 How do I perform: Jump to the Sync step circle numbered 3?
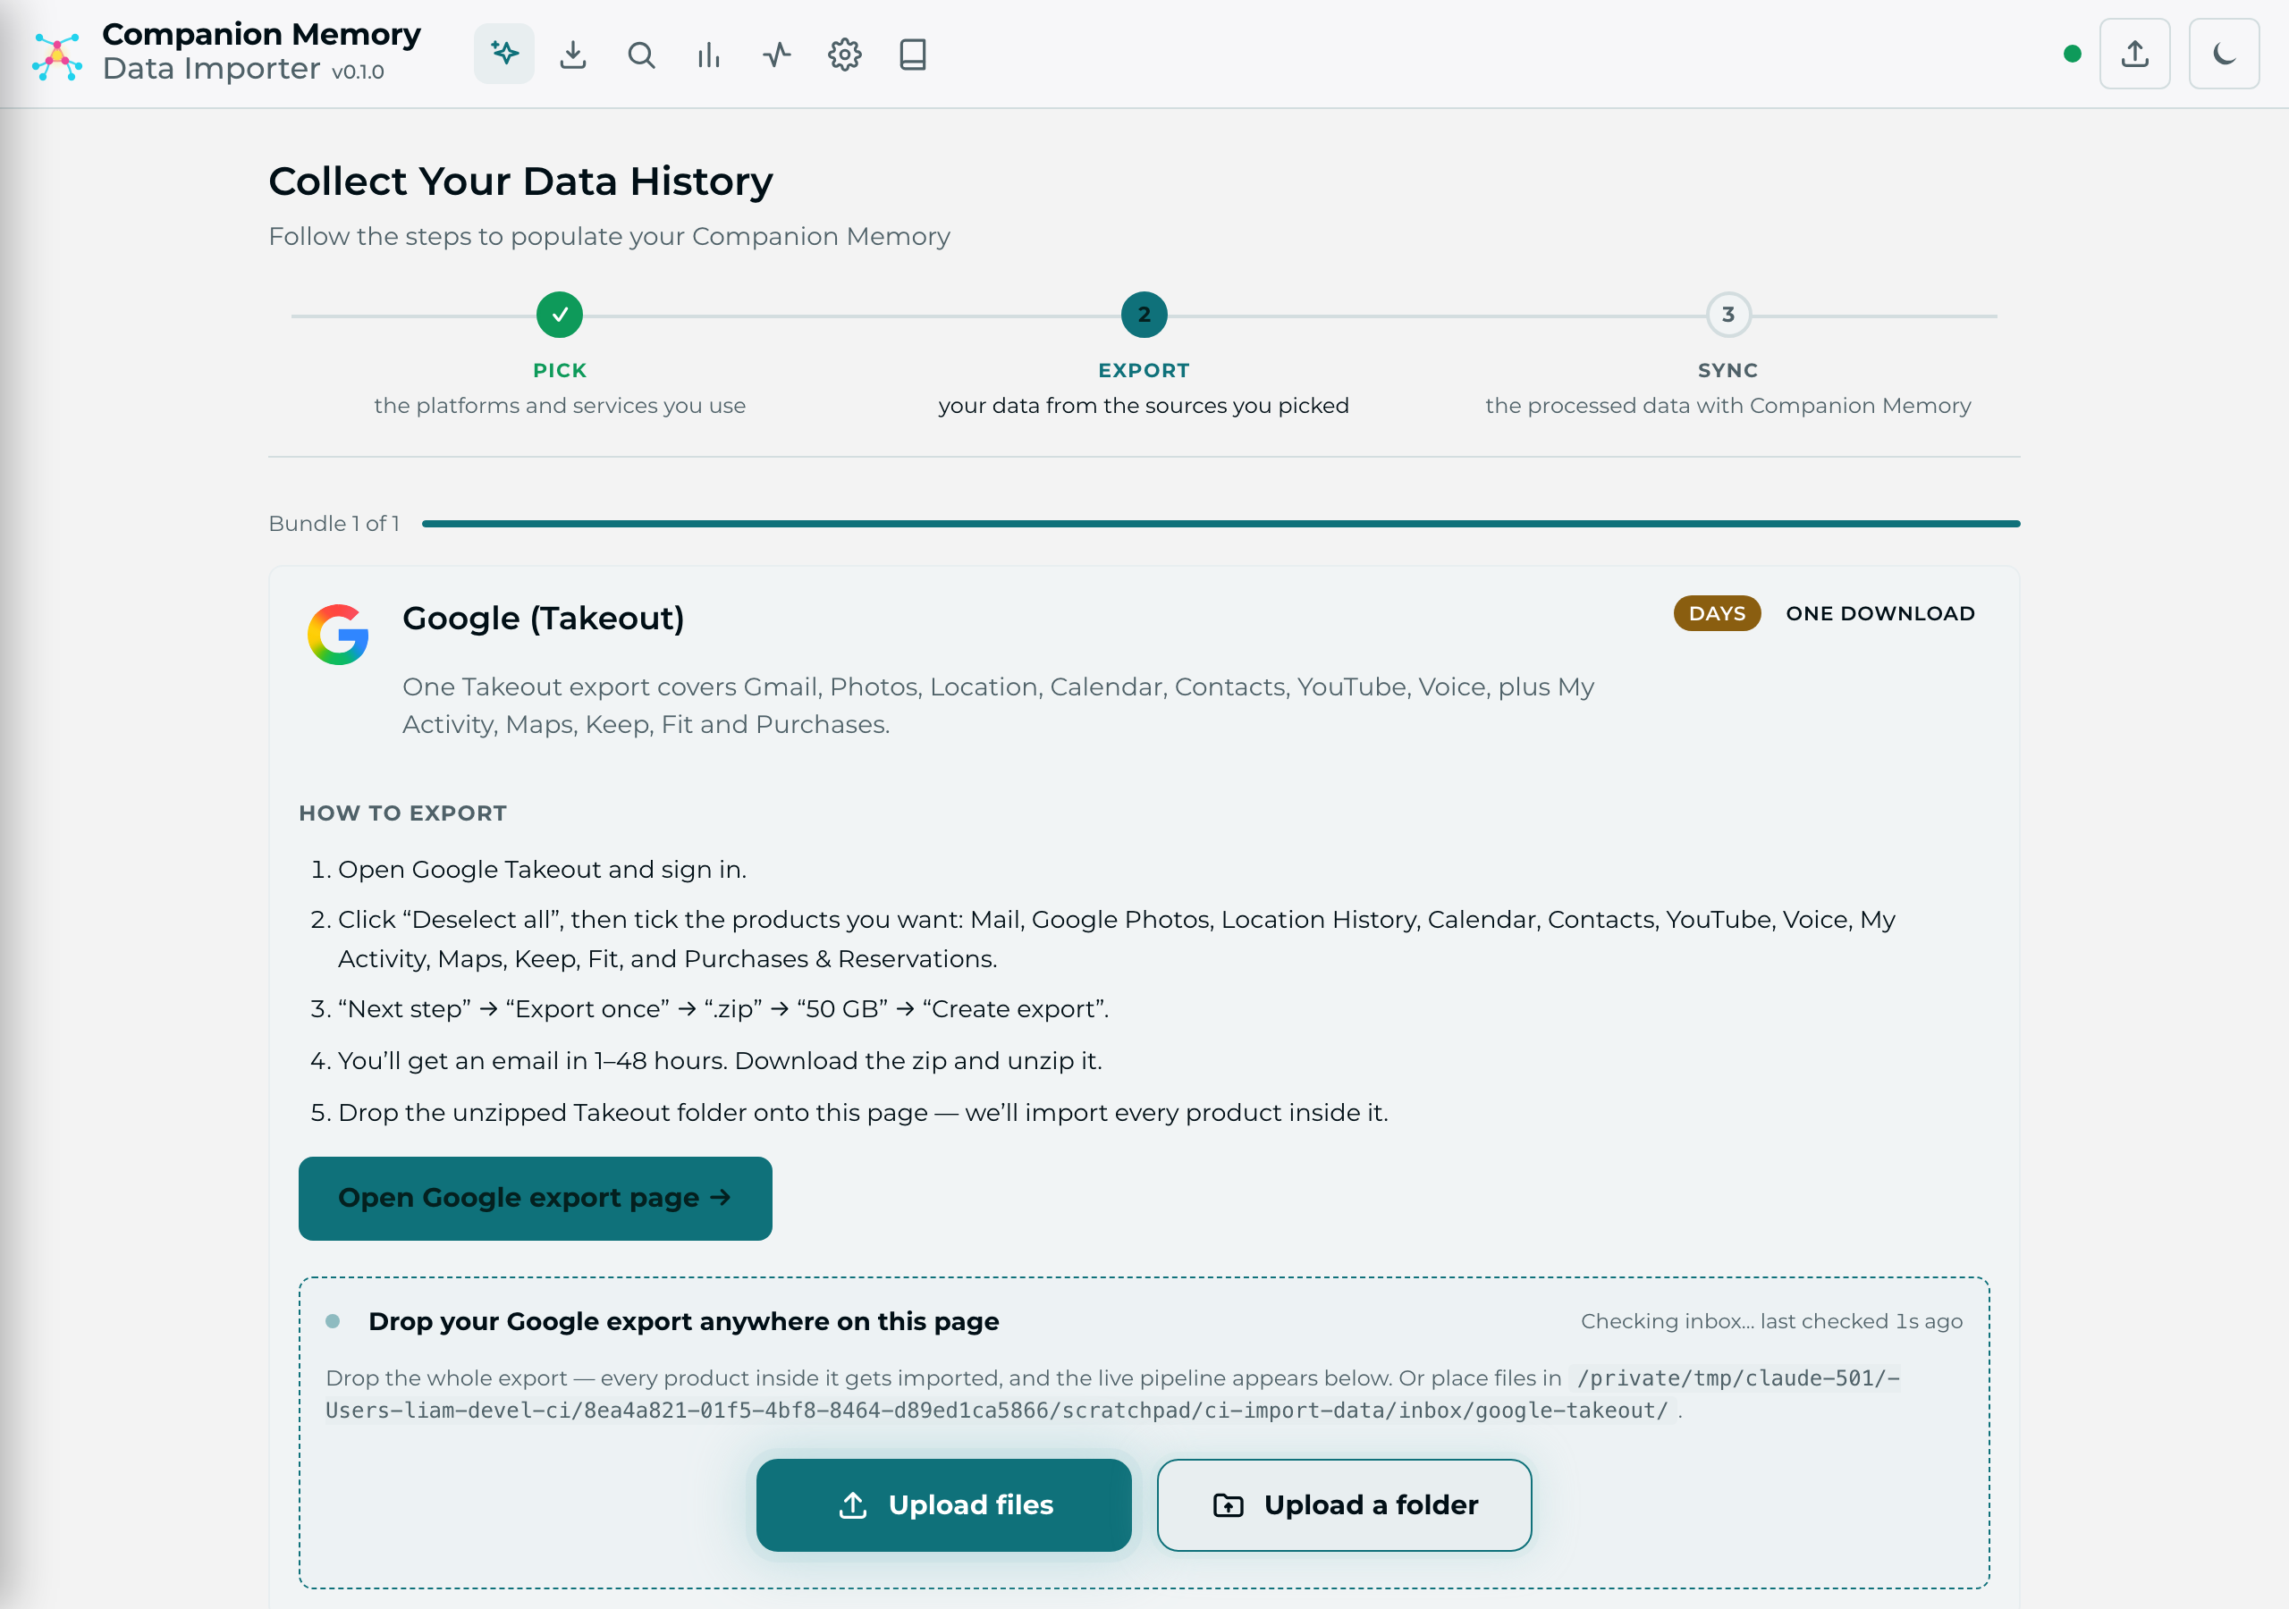pyautogui.click(x=1727, y=315)
